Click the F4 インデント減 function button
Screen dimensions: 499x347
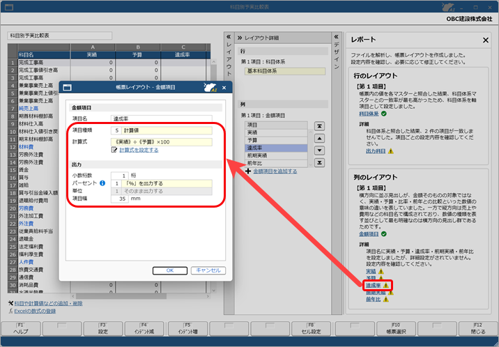coord(144,329)
